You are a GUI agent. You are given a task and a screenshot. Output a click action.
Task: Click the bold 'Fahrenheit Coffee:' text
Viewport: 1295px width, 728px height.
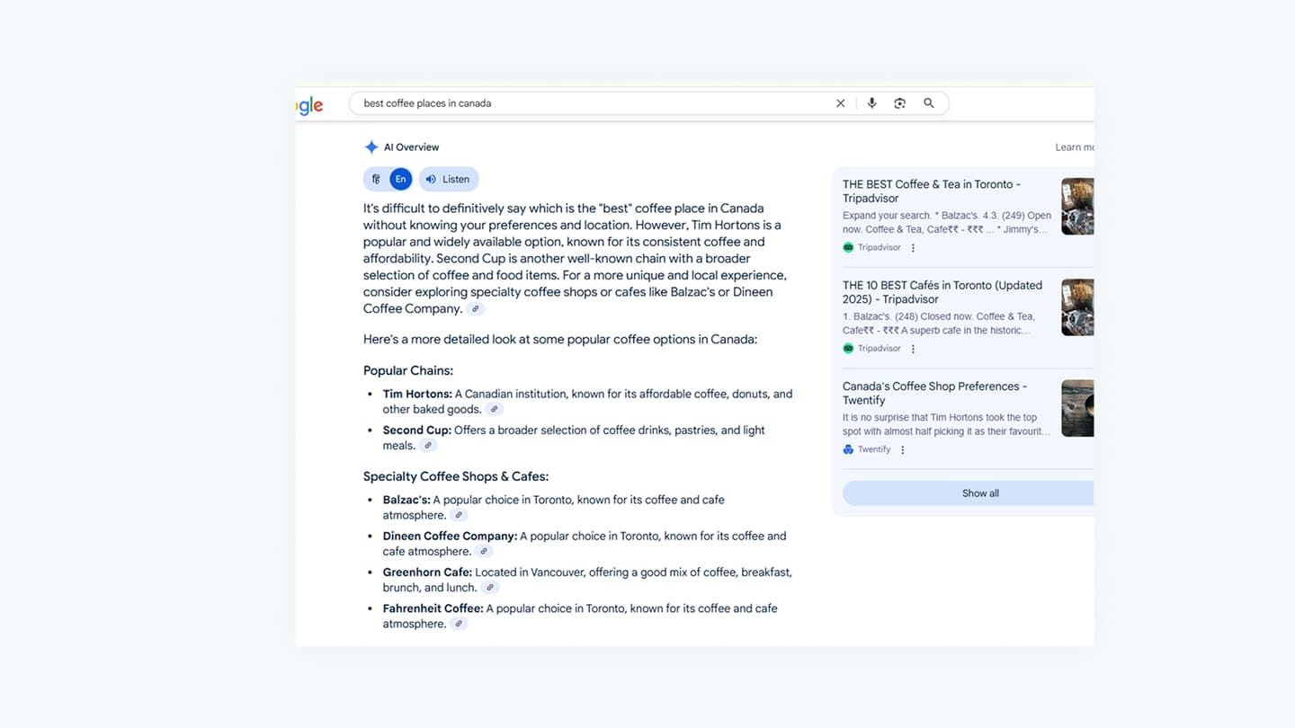433,608
